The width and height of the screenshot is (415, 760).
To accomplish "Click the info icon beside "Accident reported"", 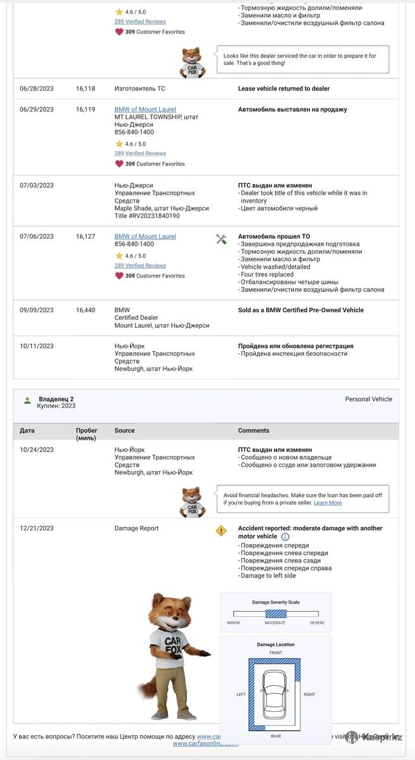I will (x=285, y=536).
